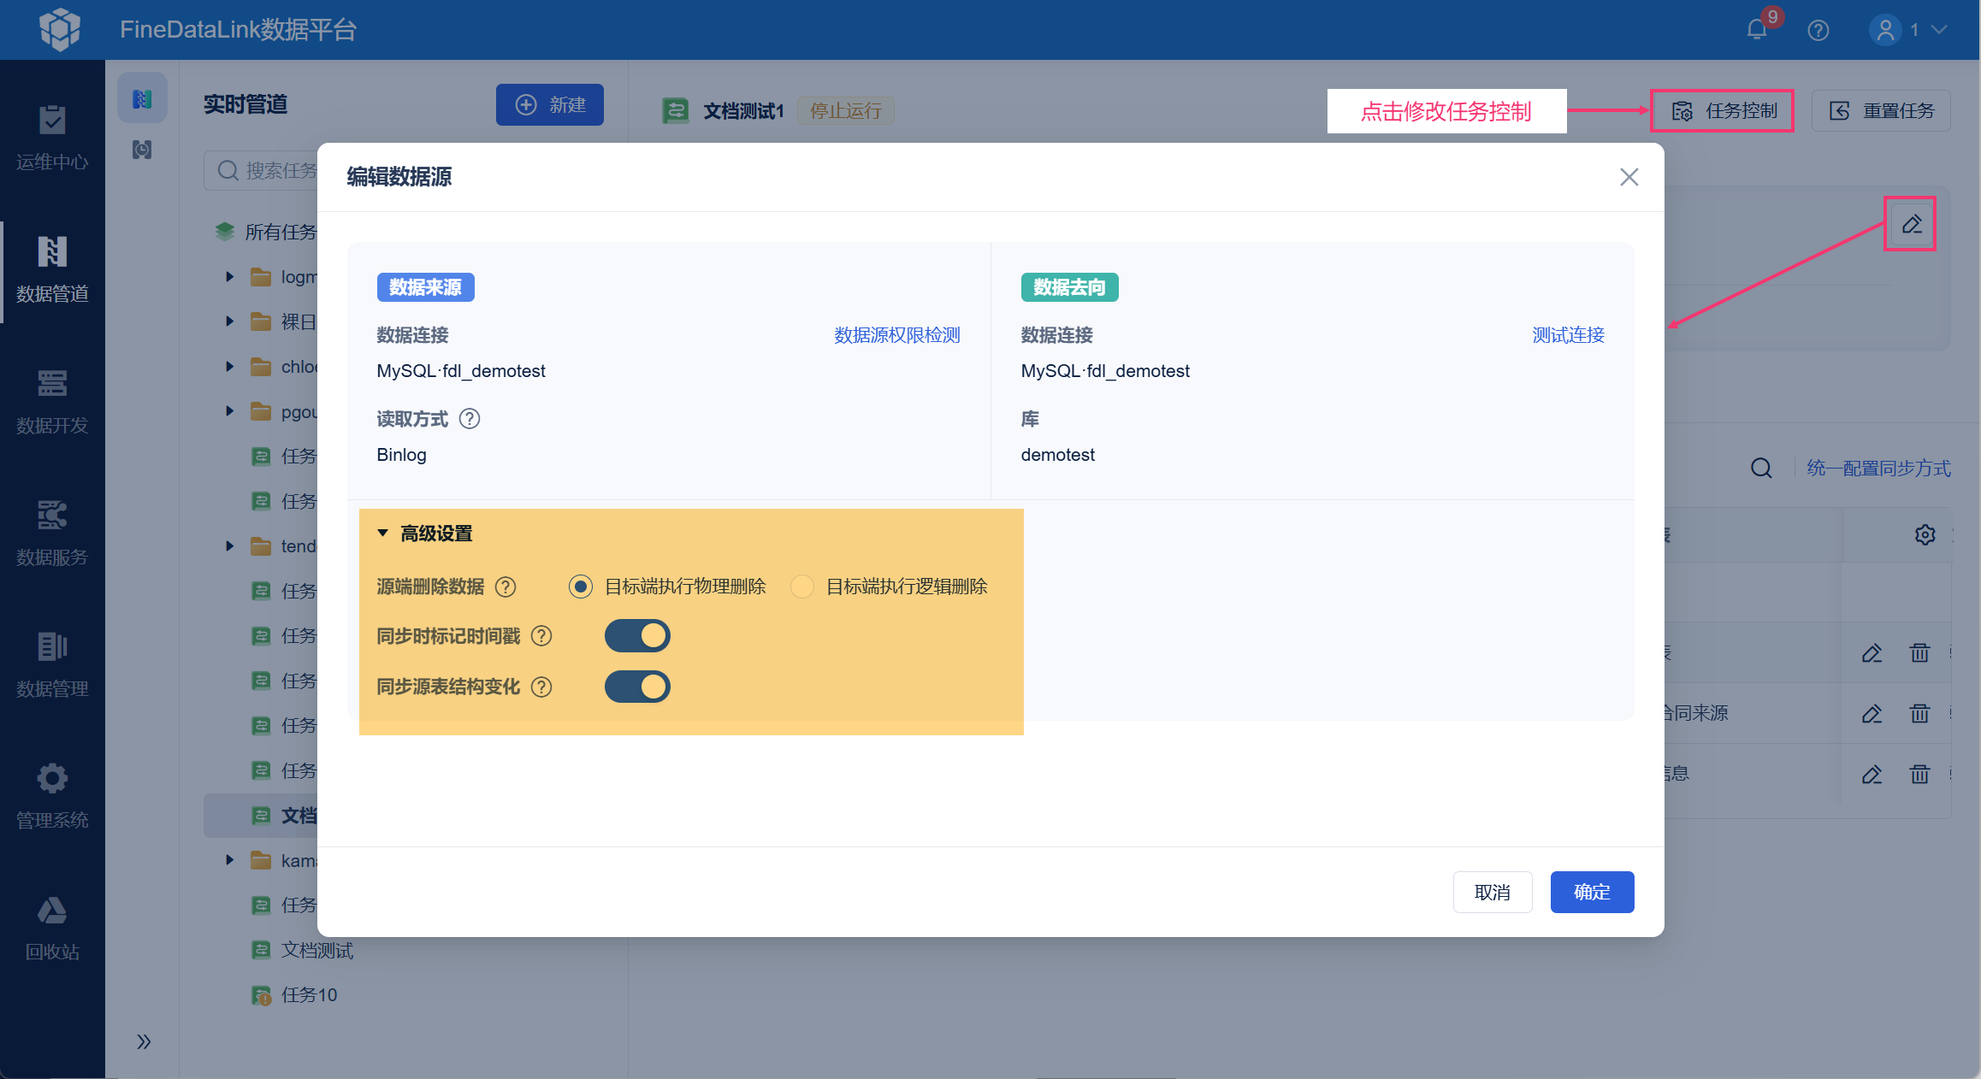Select 目标端执行物理删除 radio option

[581, 587]
